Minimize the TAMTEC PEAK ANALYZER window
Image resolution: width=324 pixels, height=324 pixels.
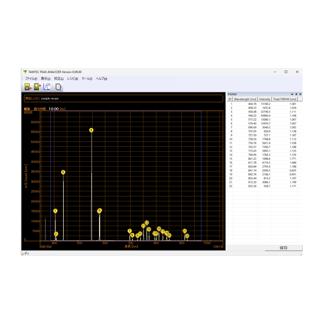click(275, 72)
